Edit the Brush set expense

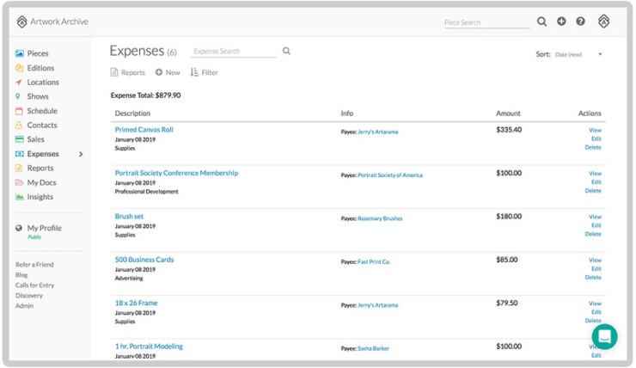(596, 225)
